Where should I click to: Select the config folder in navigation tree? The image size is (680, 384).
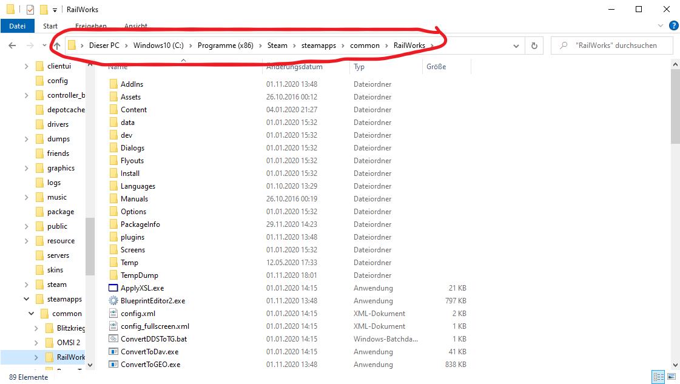point(58,81)
